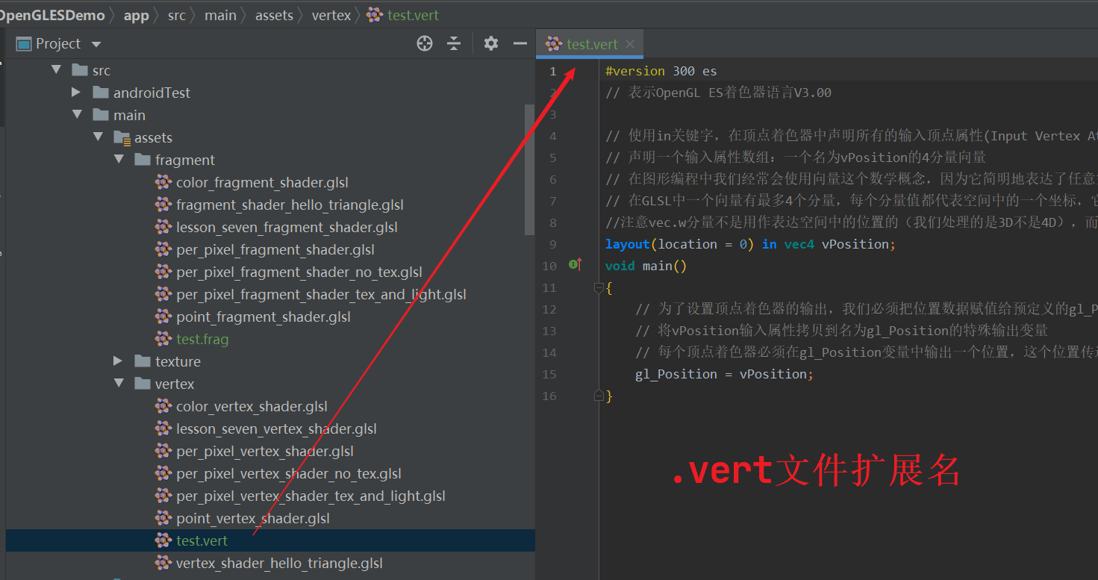Open the Project view dropdown
Screen dimensions: 1098x580
click(x=96, y=43)
